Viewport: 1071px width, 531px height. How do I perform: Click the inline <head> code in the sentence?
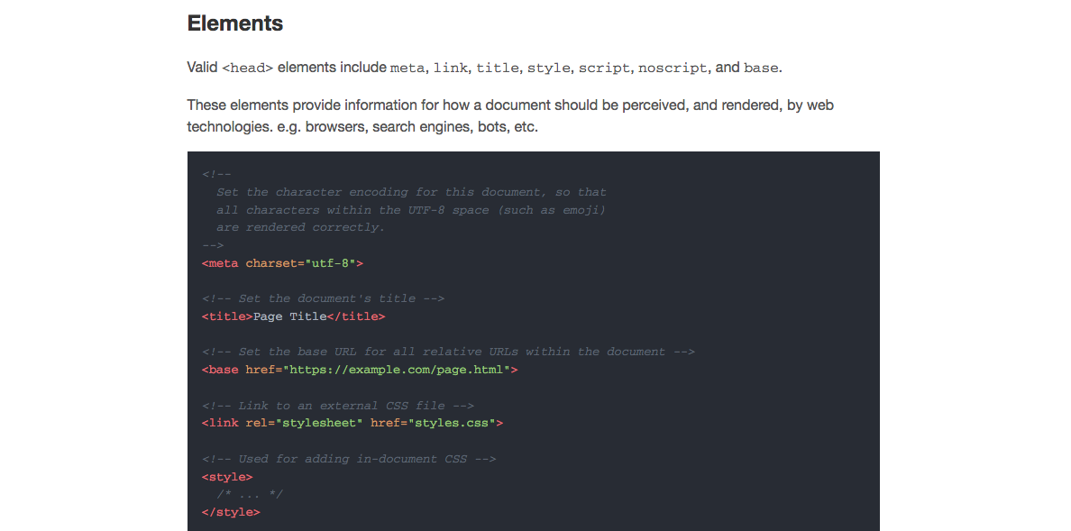[247, 69]
